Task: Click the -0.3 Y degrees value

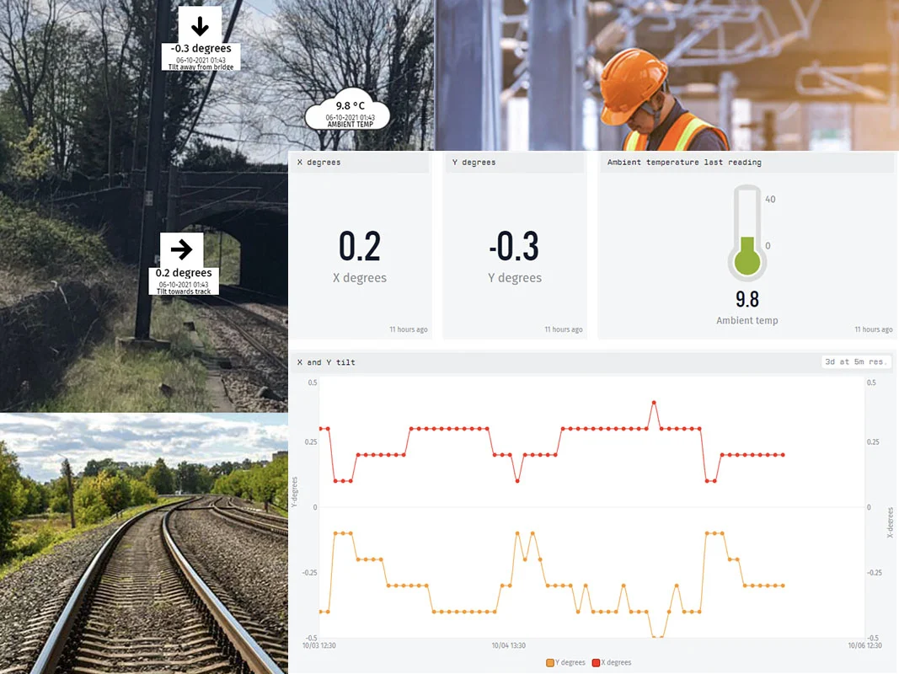Action: tap(514, 247)
